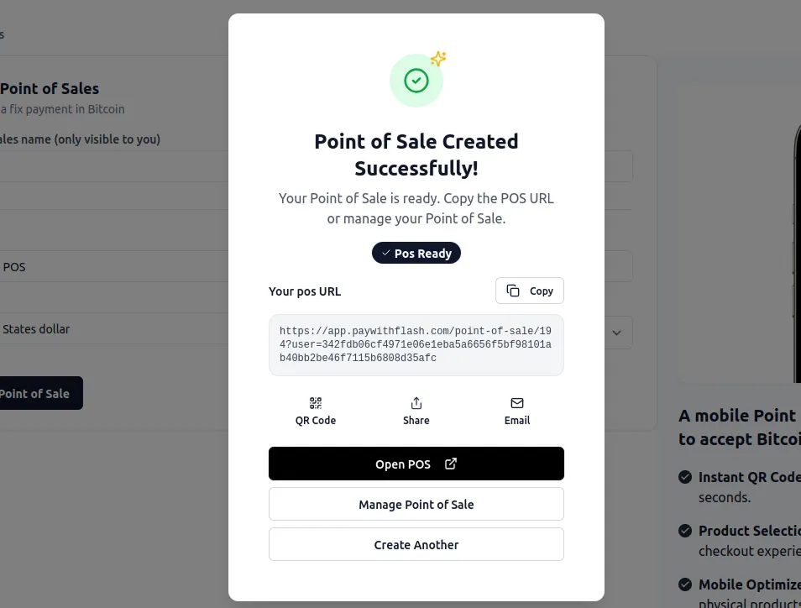Select the Manage Point of Sale button
The image size is (801, 608).
click(416, 504)
